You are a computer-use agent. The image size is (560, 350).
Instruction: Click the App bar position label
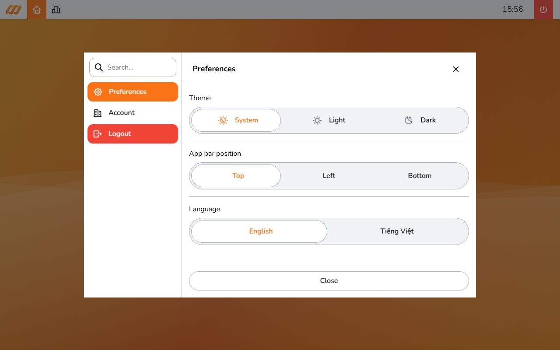tap(215, 154)
